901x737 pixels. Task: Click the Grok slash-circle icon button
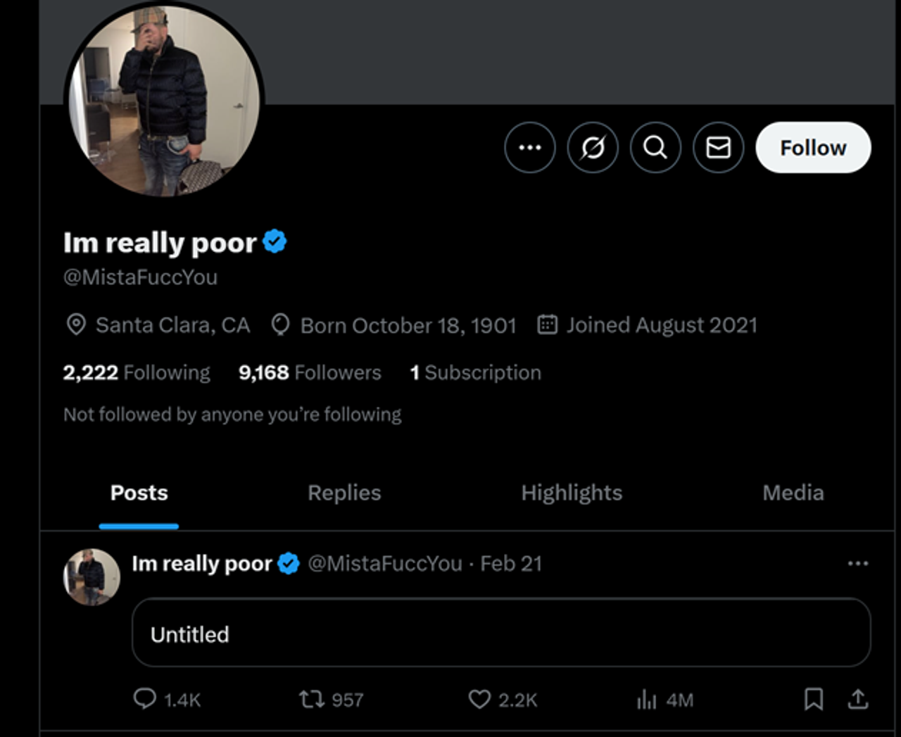[x=593, y=148]
